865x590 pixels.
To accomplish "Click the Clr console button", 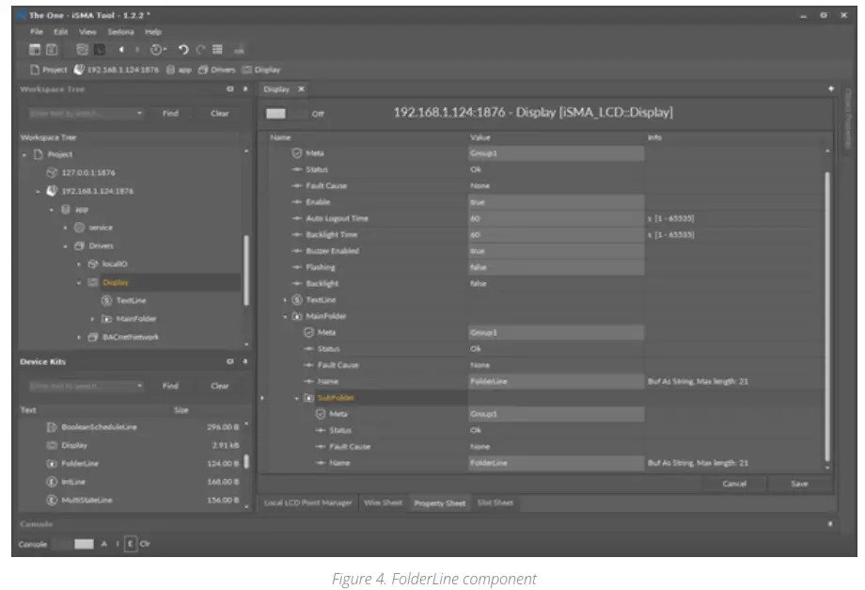I will tap(145, 544).
